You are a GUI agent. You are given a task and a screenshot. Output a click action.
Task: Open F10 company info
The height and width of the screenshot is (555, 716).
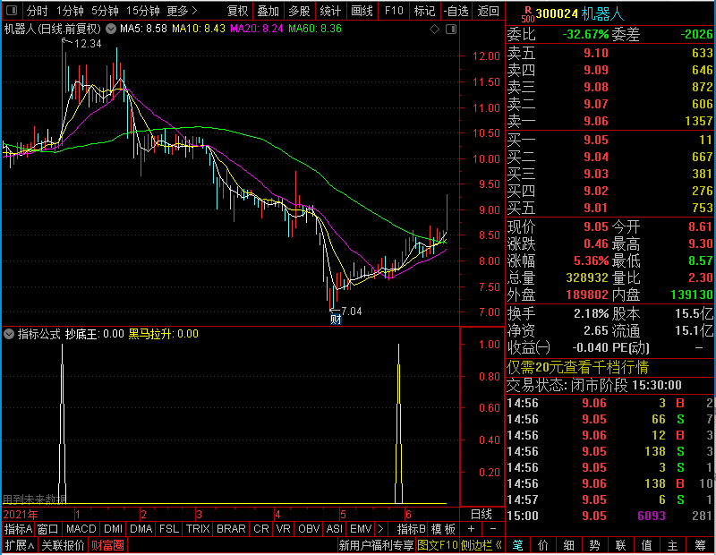pyautogui.click(x=394, y=11)
